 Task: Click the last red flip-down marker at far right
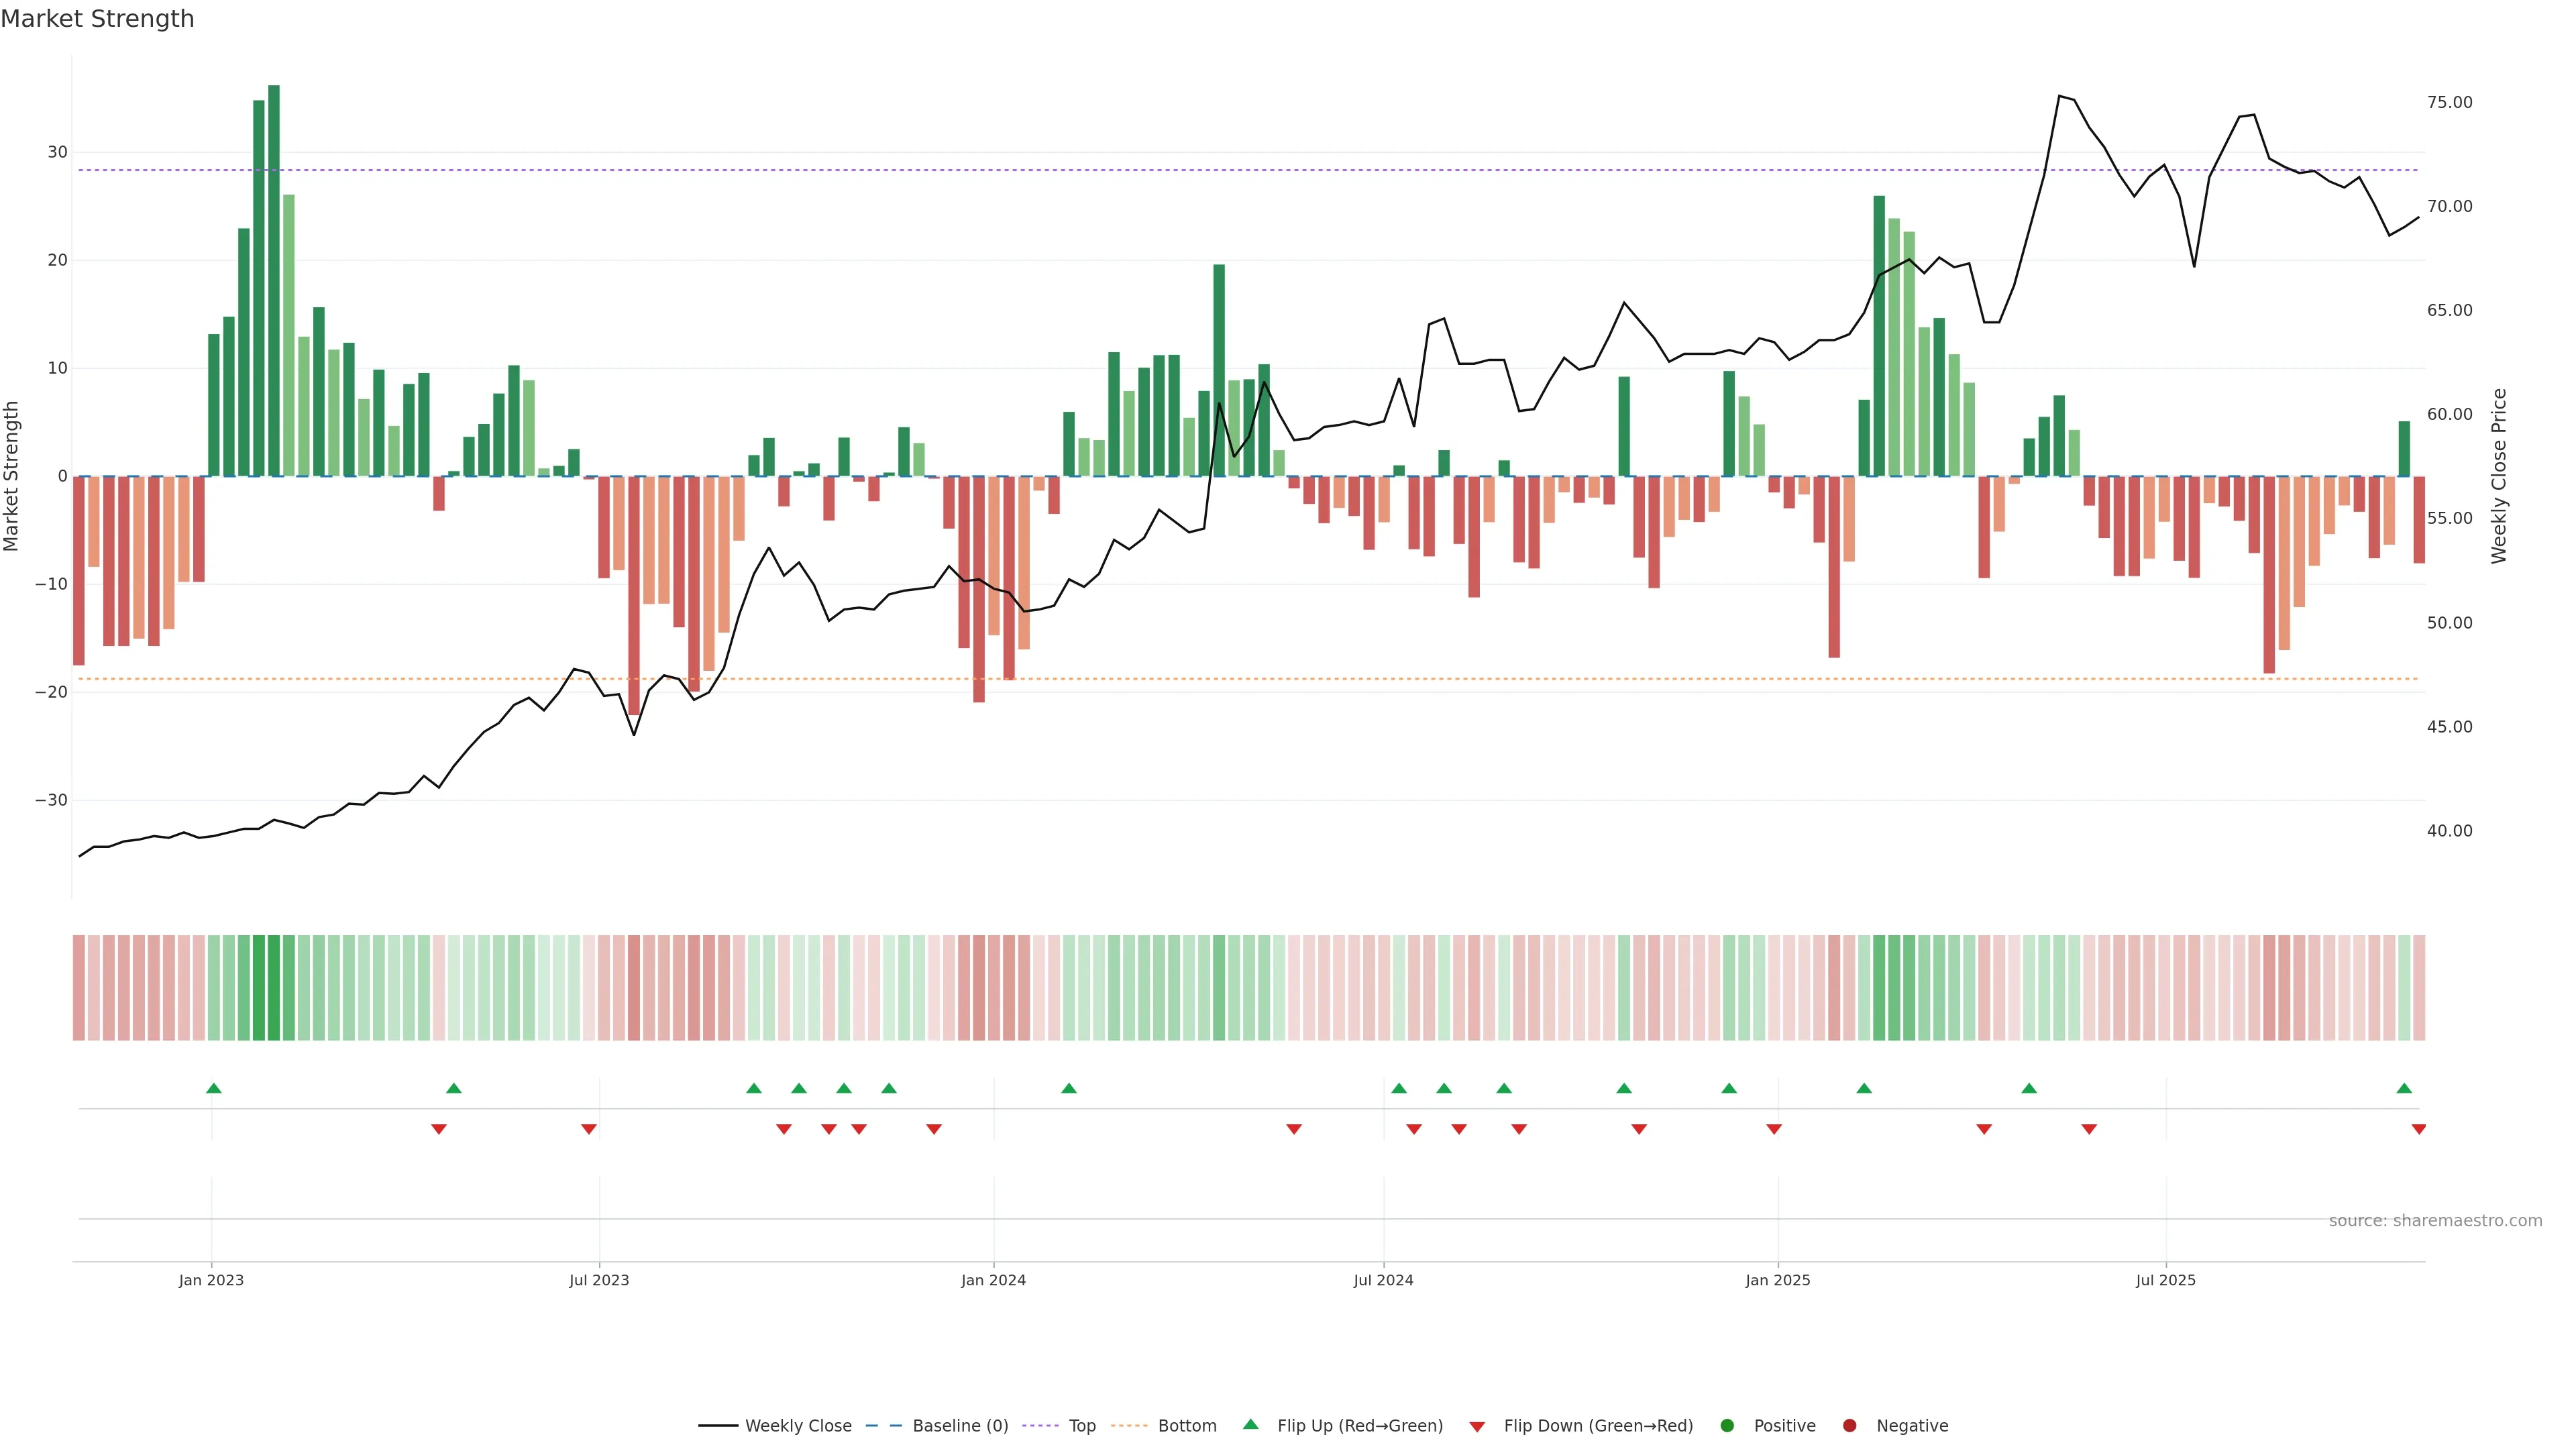point(2418,1129)
